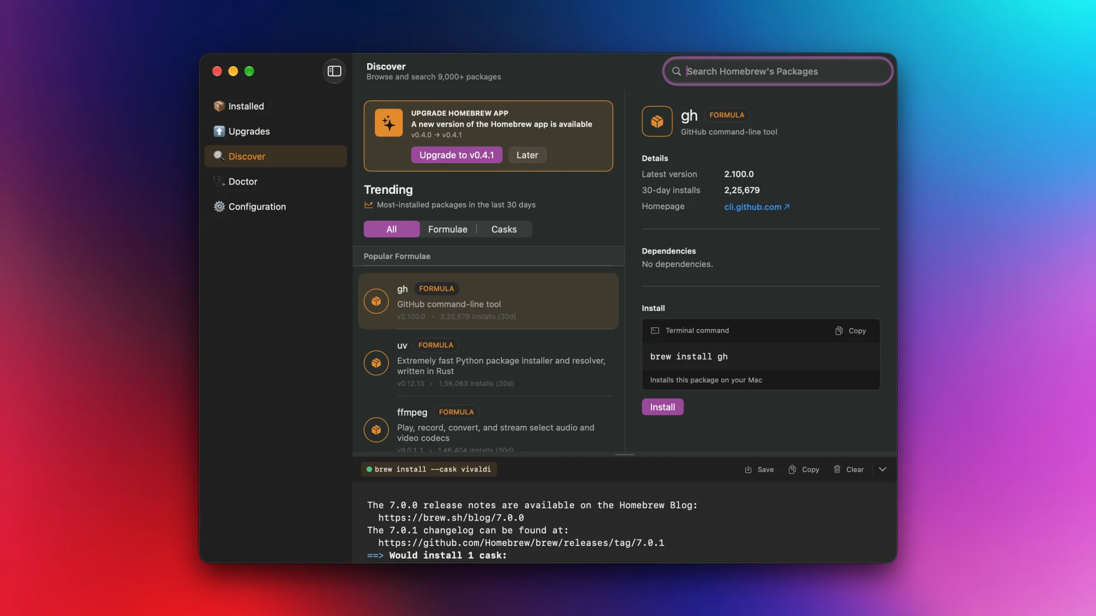Select the uv formula row
Screen dimensions: 1096x616
pyautogui.click(x=488, y=363)
